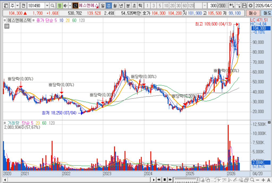Focus the stock code field 101490
This screenshot has height=183, width=272.
pos(36,6)
